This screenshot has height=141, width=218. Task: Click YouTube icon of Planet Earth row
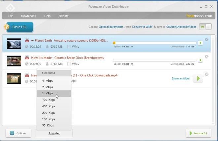27,40
